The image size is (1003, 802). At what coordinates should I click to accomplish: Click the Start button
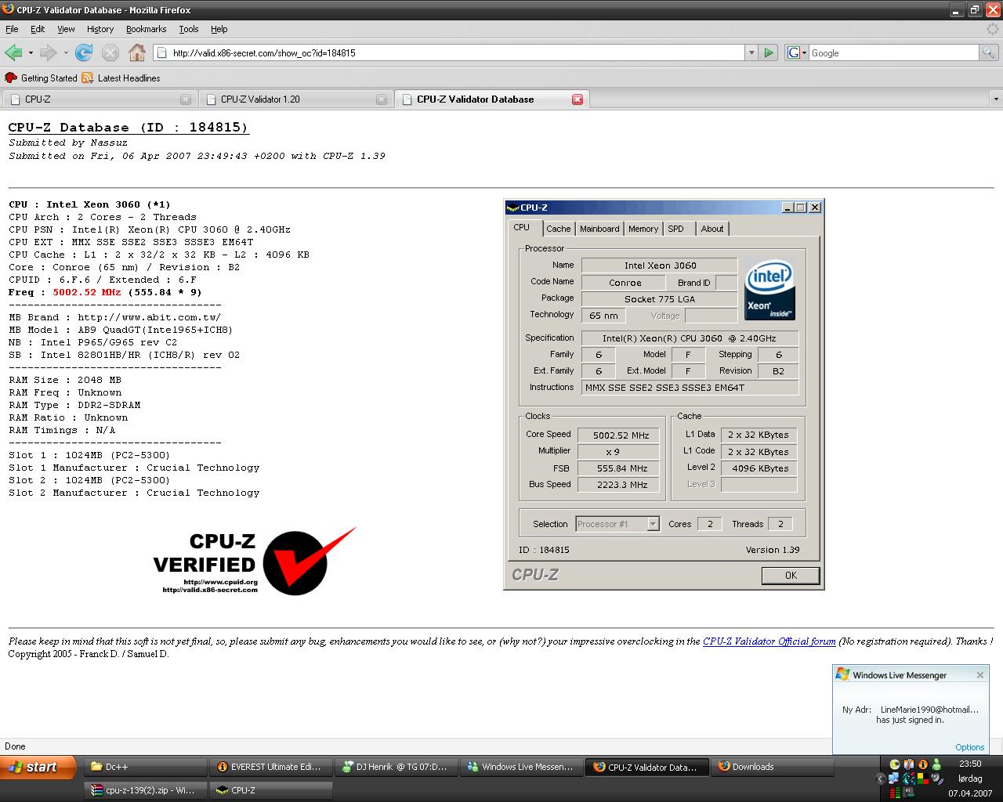tap(38, 767)
